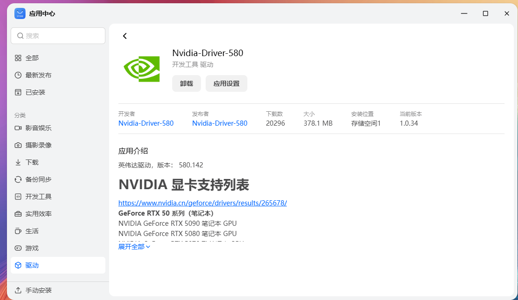518x300 pixels.
Task: Select the 影音娱乐 category
Action: (58, 128)
